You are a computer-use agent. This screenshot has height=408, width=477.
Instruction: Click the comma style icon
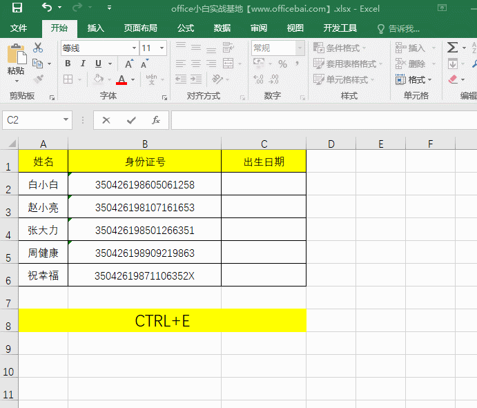[298, 64]
